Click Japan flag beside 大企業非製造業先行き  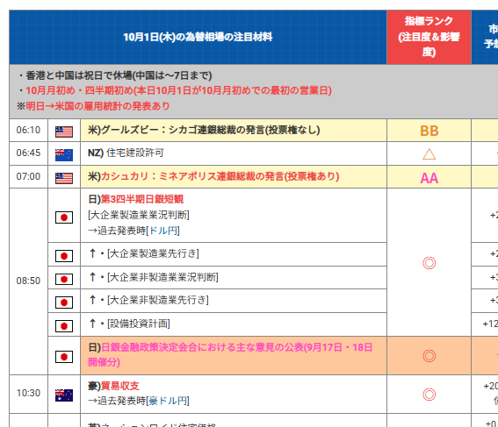pos(64,302)
